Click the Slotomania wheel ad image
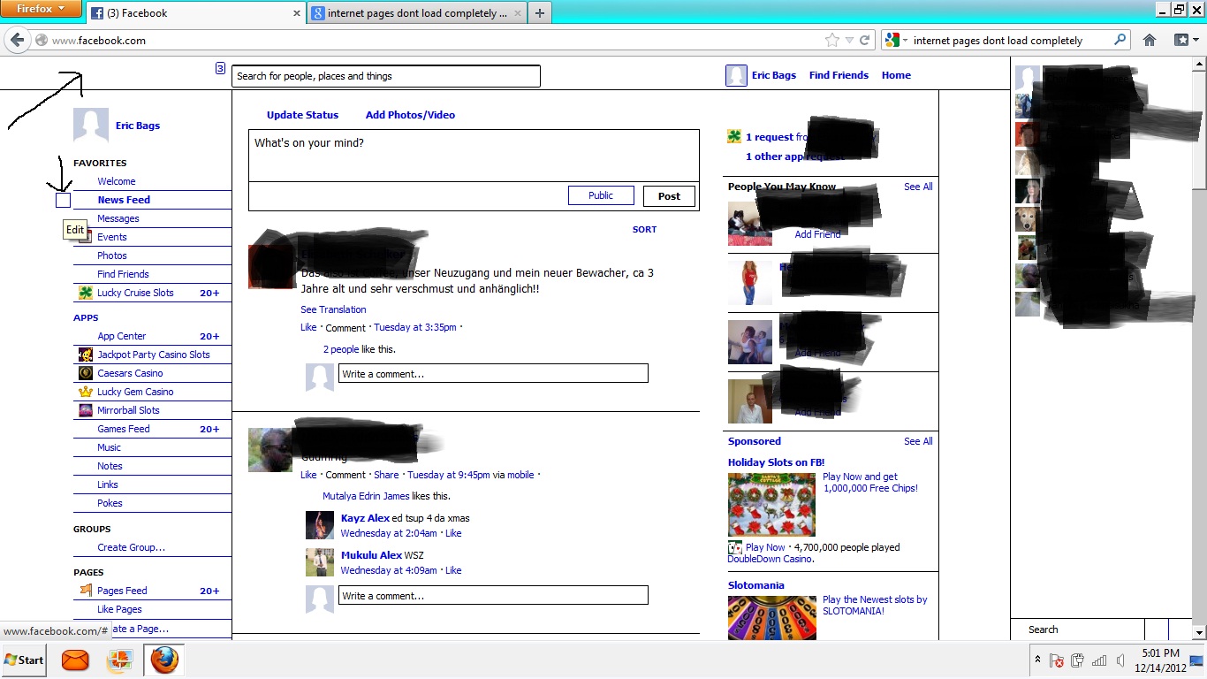 click(771, 617)
